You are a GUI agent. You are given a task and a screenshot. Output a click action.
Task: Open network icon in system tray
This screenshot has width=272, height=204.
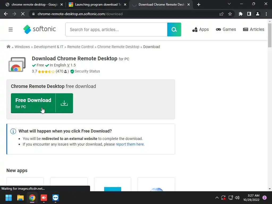[231, 198]
